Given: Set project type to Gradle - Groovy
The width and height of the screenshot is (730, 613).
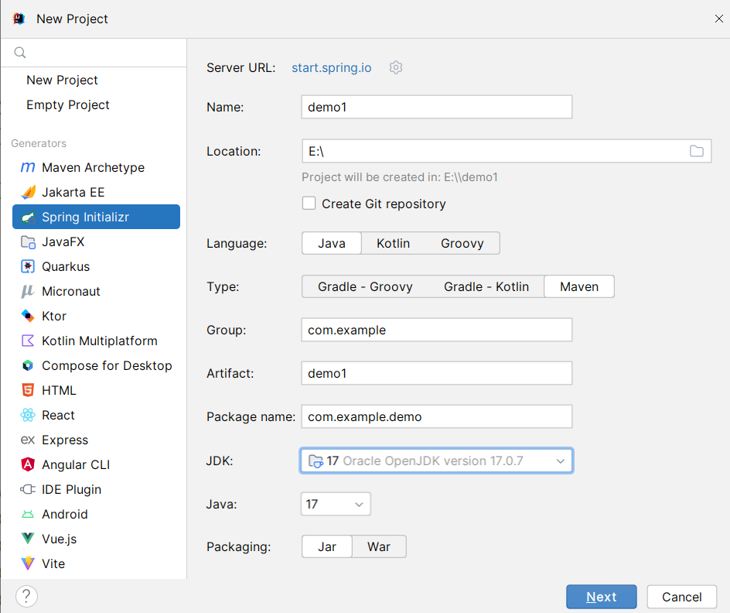Looking at the screenshot, I should coord(365,286).
